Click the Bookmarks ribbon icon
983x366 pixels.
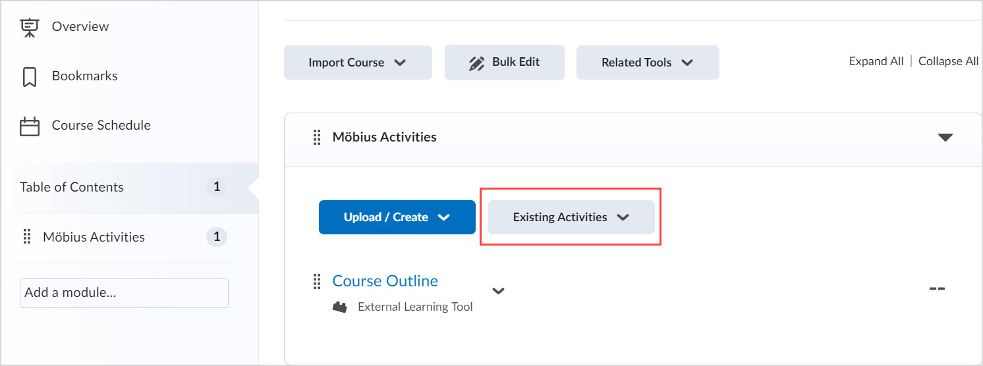(x=29, y=76)
